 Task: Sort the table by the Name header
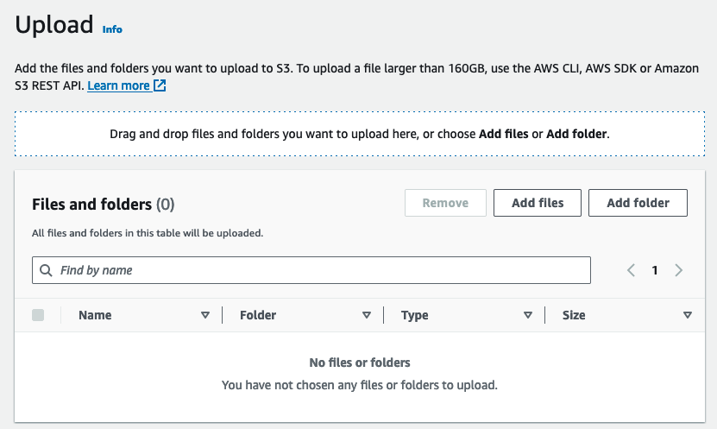pos(95,315)
